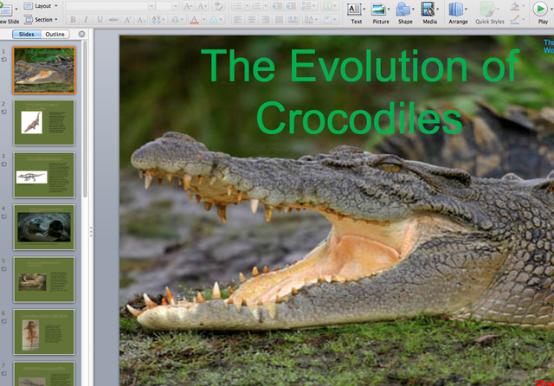Switch to the Slides tab
The image size is (554, 386).
coord(27,35)
